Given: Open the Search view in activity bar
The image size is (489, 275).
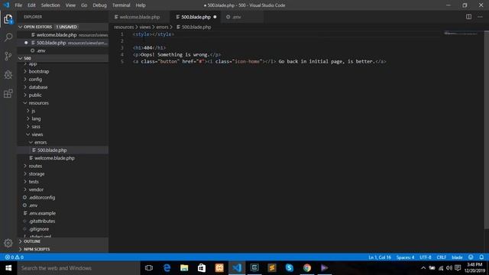Looking at the screenshot, I should tap(8, 37).
